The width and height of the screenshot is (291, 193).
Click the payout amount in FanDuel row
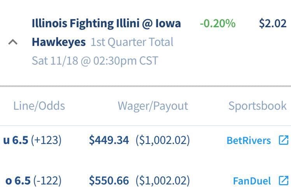tap(163, 181)
